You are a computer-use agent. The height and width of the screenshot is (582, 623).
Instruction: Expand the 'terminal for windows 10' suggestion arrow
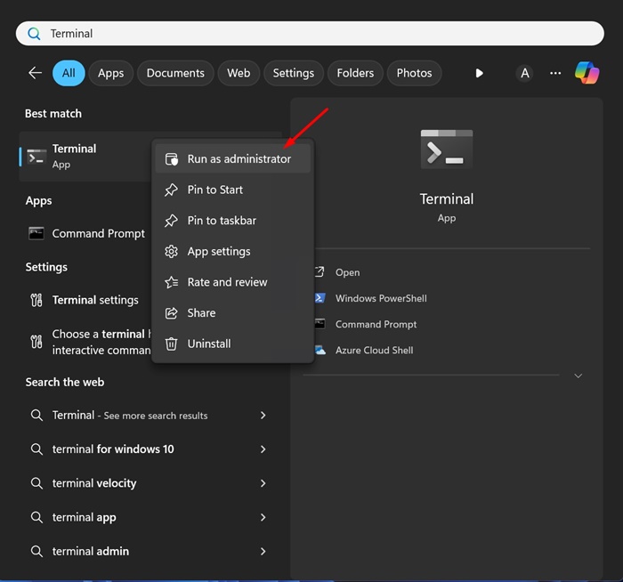pos(263,449)
